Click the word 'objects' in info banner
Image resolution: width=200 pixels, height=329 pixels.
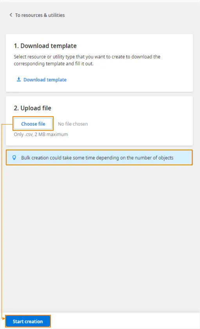click(x=166, y=158)
